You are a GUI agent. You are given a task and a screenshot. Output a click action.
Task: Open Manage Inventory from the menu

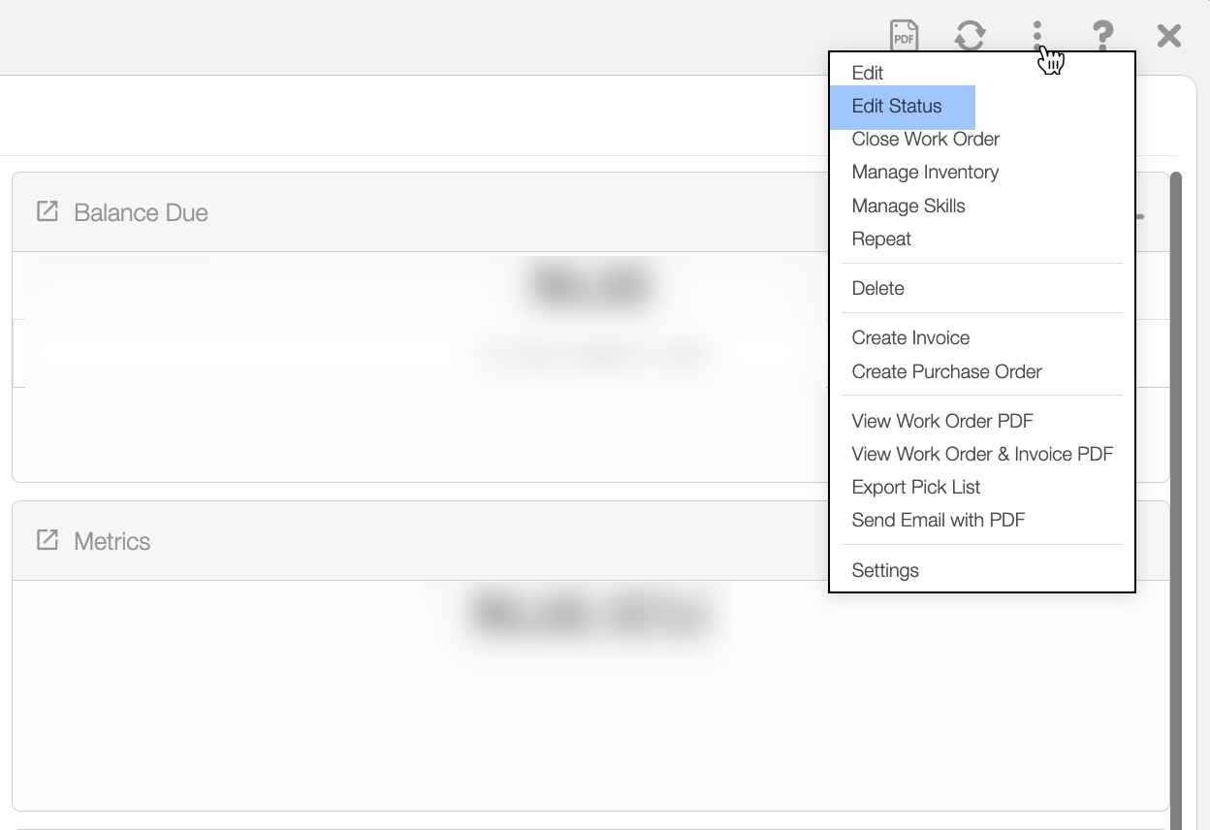tap(925, 172)
